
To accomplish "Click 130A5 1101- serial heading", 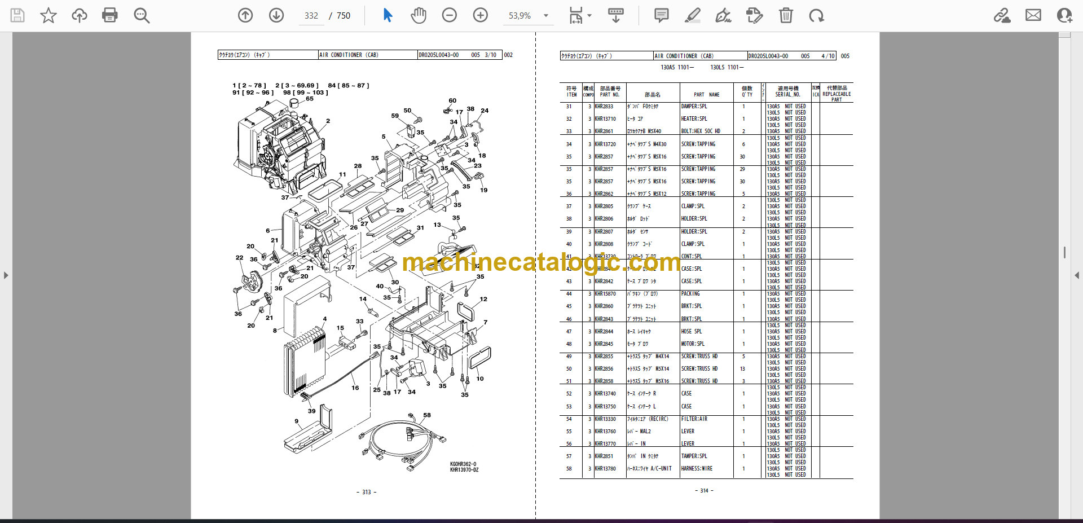I will (677, 68).
